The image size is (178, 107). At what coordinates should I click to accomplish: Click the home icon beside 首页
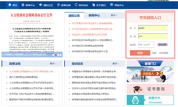click(x=10, y=5)
